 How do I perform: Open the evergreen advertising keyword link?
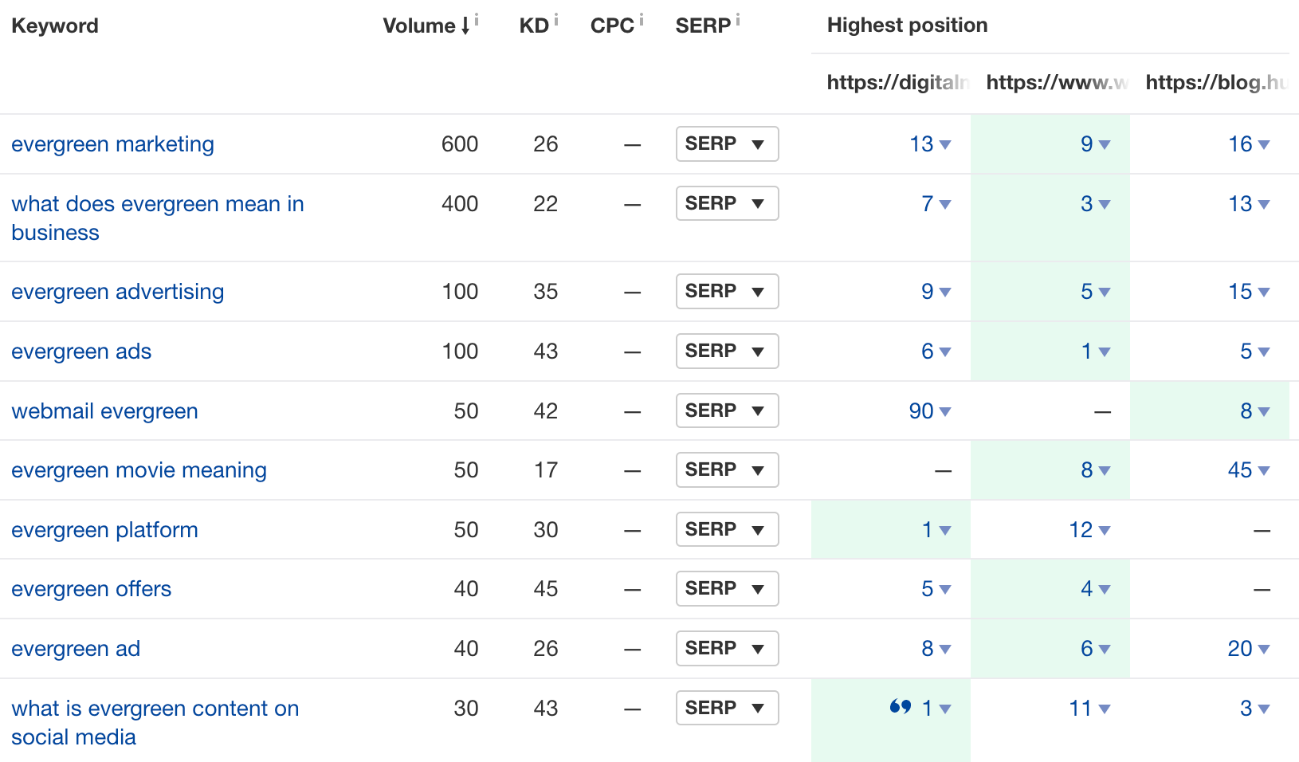[117, 292]
